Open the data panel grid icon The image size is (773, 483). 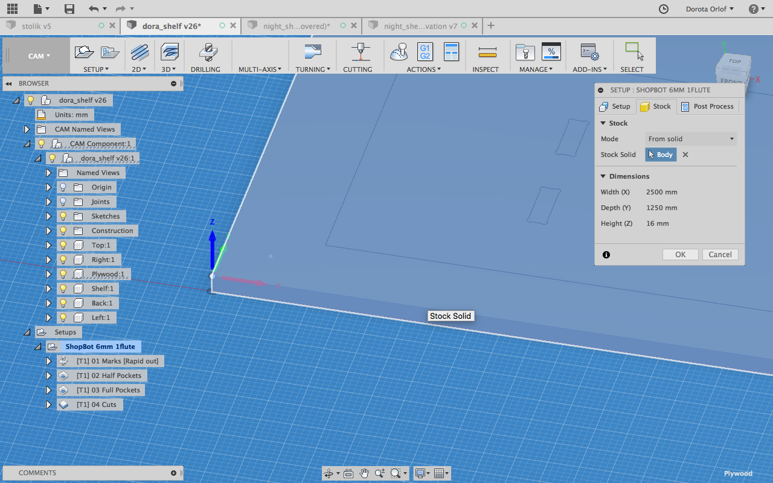click(x=12, y=8)
